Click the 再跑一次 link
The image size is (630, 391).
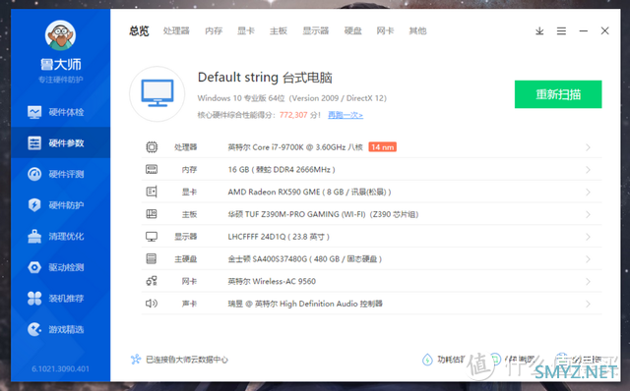coord(346,115)
